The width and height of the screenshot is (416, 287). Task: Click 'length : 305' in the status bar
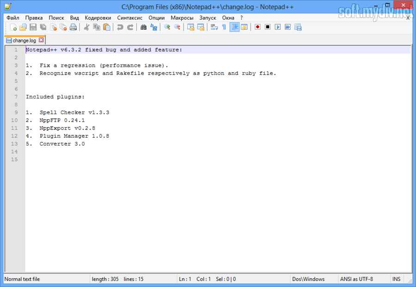(105, 279)
